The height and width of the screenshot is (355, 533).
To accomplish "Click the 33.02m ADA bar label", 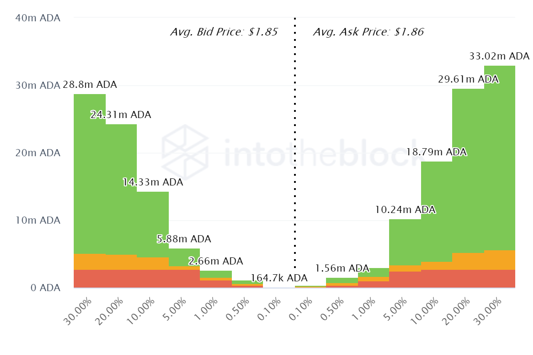I will click(x=499, y=56).
